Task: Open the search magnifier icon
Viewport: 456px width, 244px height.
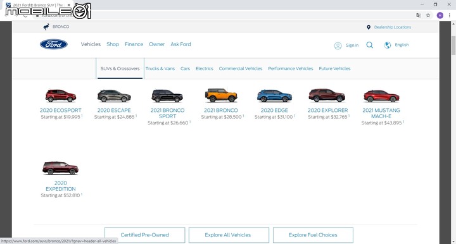Action: [370, 45]
